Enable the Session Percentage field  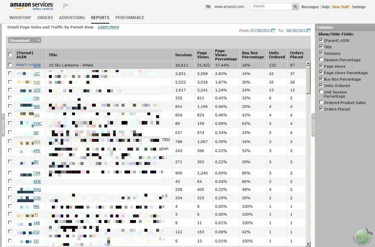[x=321, y=59]
